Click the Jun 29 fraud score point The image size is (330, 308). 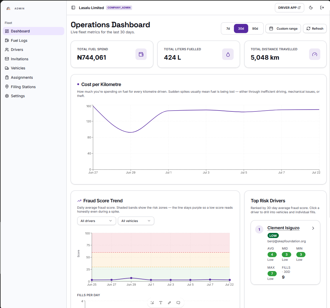(x=131, y=278)
